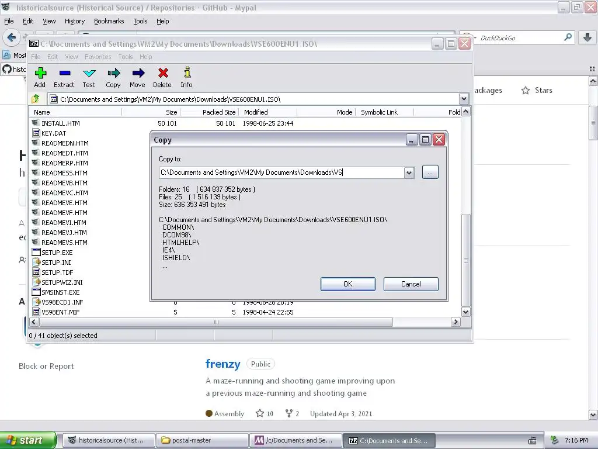This screenshot has height=449, width=598.
Task: Click the Copy to path input field
Action: coord(281,172)
